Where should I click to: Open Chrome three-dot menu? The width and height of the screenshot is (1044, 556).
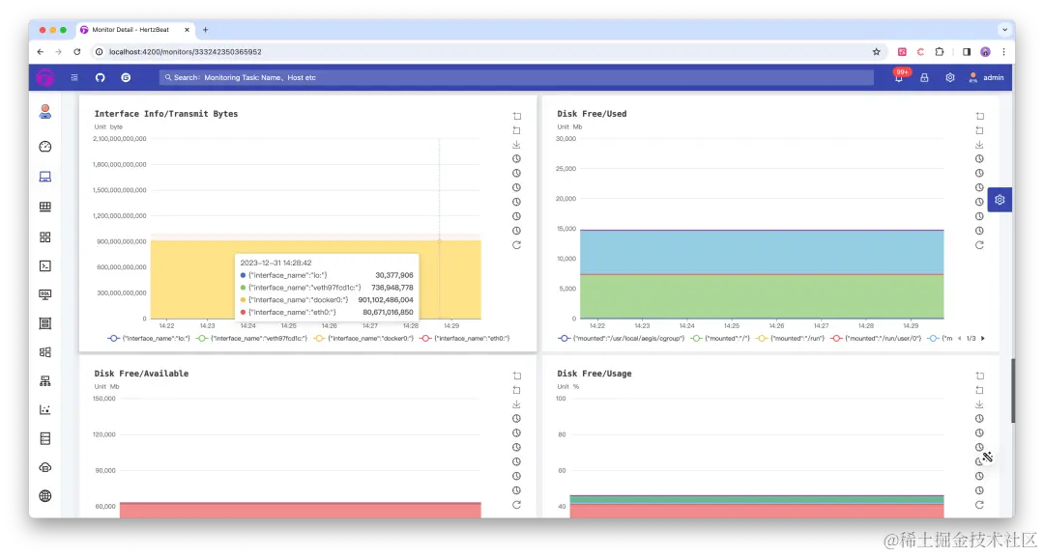pyautogui.click(x=1003, y=52)
